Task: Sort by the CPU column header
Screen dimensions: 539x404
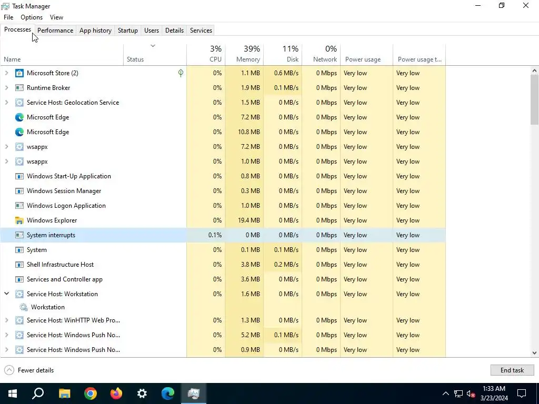Action: pyautogui.click(x=206, y=55)
